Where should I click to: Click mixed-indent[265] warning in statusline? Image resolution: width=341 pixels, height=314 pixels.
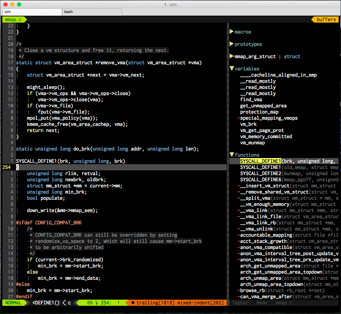click(200, 303)
